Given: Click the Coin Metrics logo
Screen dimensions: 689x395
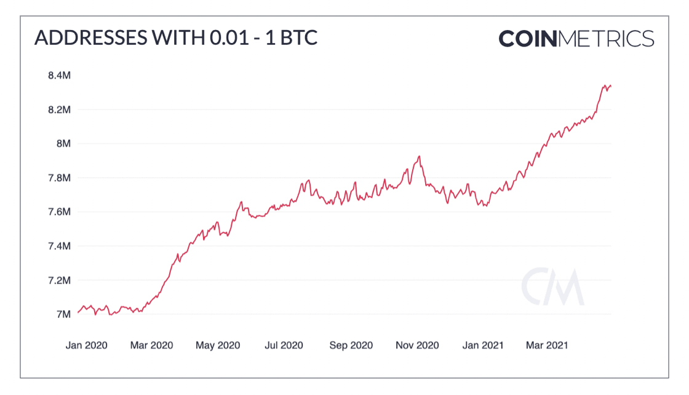Looking at the screenshot, I should coord(576,39).
